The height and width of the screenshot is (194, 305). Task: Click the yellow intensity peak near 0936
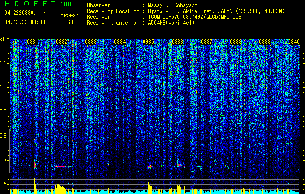tap(179, 189)
